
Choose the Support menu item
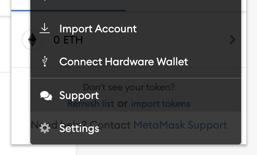pos(136,95)
